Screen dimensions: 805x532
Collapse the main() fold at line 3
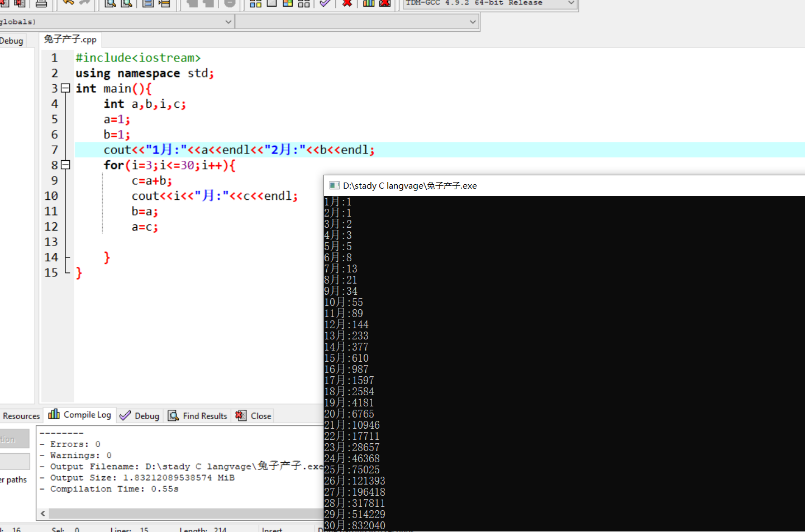[x=65, y=88]
